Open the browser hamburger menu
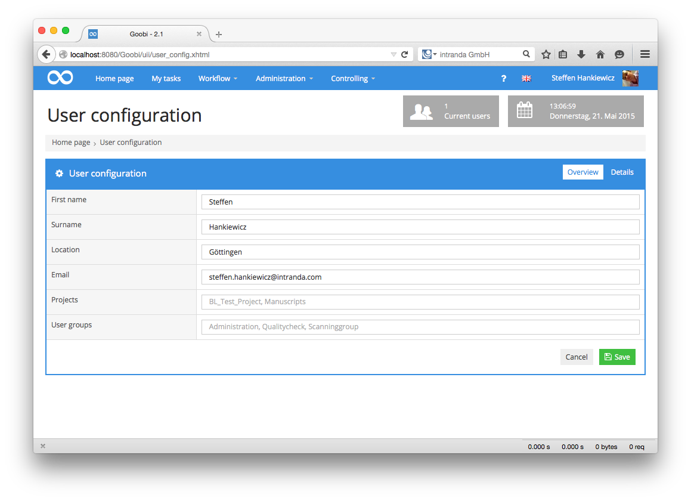This screenshot has width=691, height=501. pos(645,54)
